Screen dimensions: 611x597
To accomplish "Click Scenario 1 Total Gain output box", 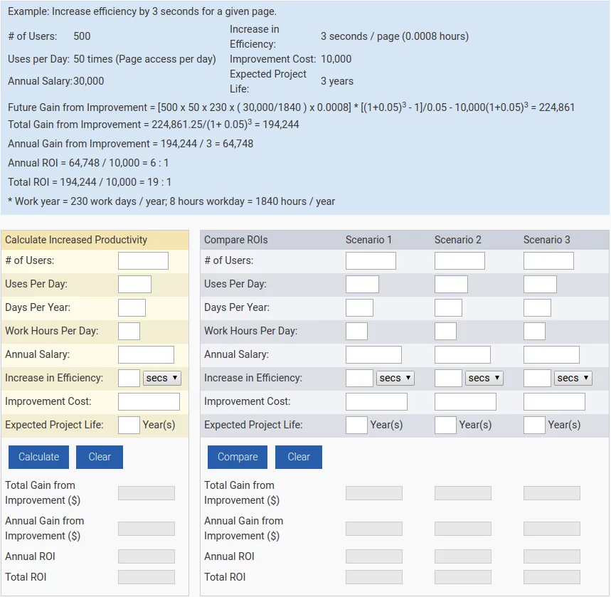I will coord(374,493).
